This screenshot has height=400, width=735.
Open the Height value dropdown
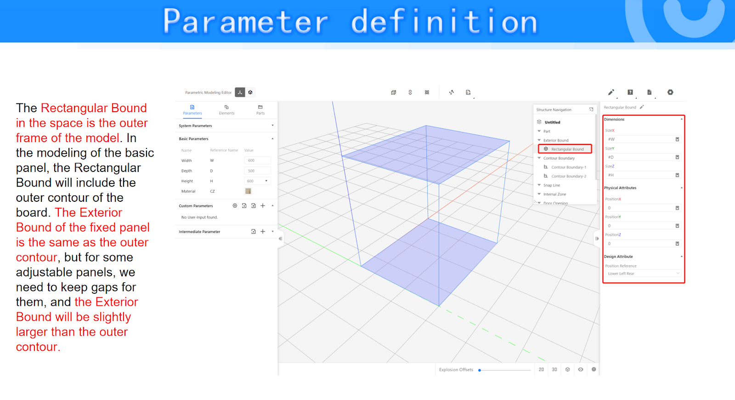tap(266, 181)
